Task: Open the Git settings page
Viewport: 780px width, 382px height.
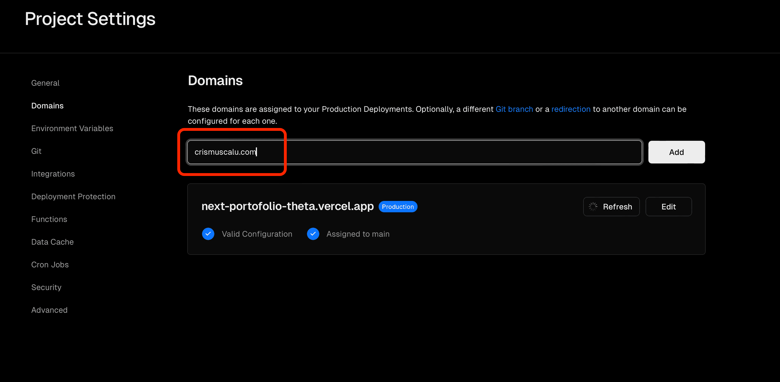Action: click(36, 151)
